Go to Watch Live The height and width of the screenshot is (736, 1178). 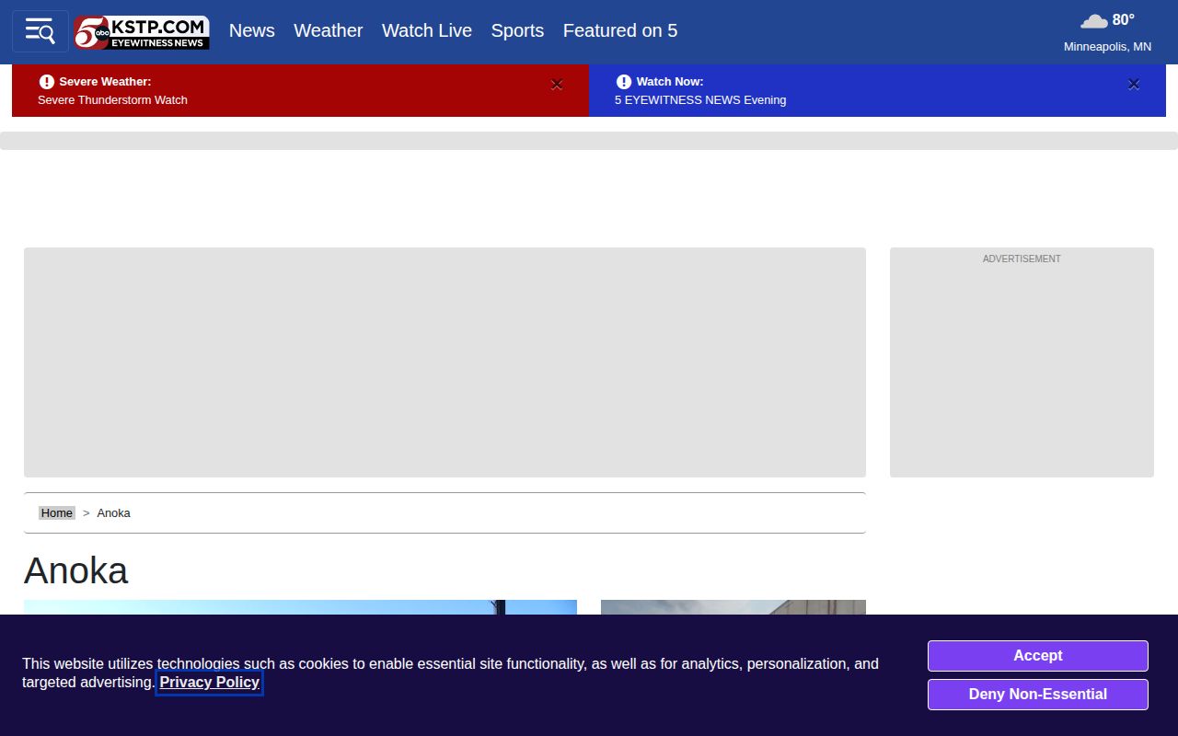(x=427, y=30)
